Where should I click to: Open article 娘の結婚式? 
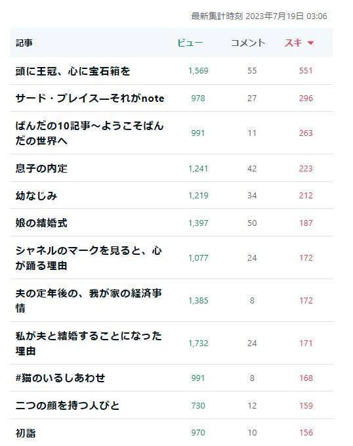[41, 223]
